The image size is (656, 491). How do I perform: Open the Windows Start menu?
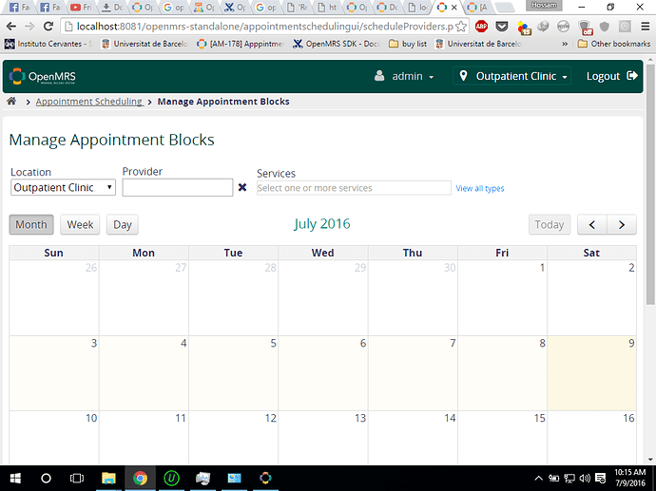(x=14, y=478)
